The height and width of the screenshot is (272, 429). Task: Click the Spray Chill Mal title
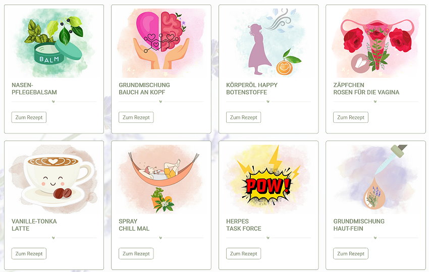pos(134,225)
